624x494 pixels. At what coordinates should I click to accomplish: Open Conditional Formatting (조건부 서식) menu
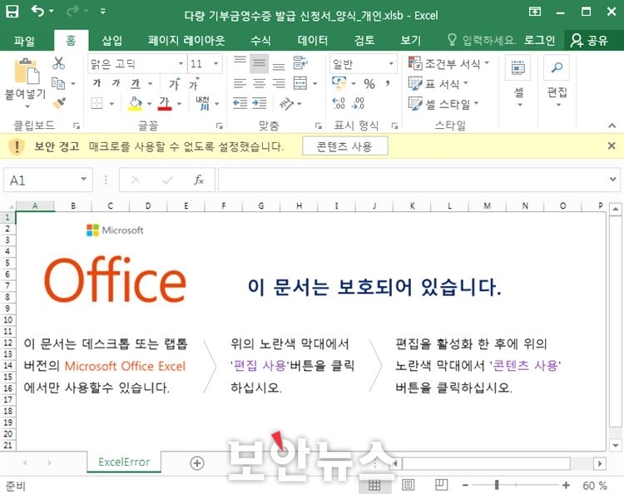tap(448, 63)
